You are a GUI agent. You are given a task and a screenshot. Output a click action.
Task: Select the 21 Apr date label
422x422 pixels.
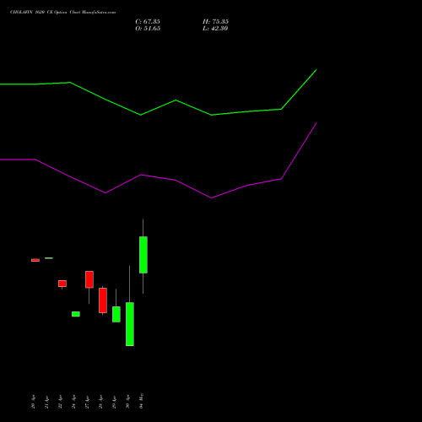47,402
